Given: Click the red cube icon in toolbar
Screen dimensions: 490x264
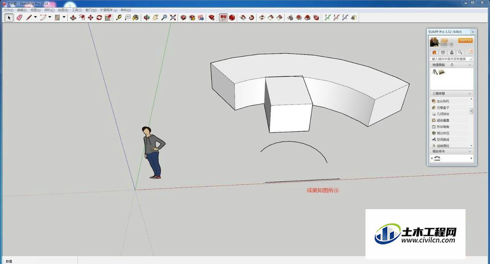Looking at the screenshot, I should point(232,18).
